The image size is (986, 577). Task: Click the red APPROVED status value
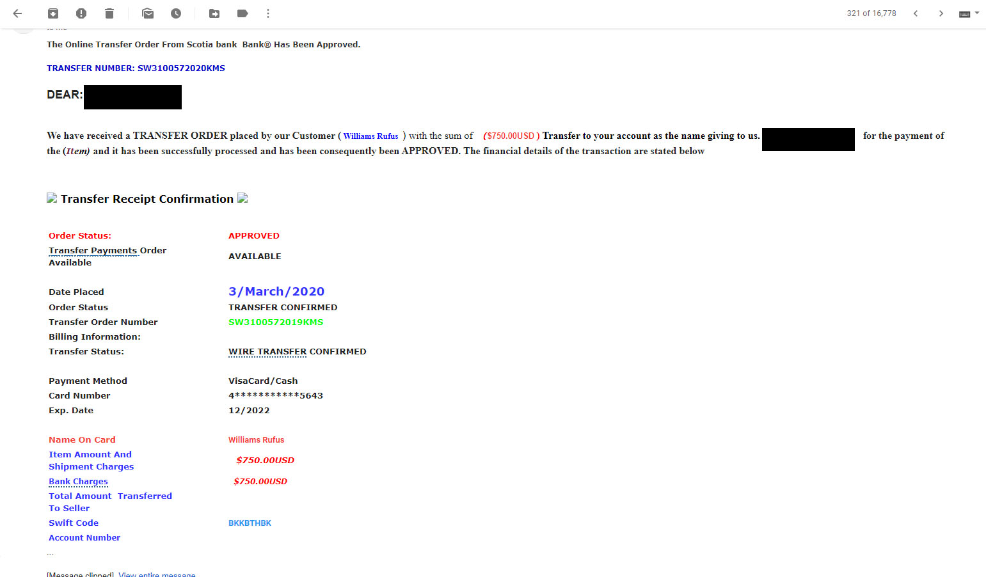tap(254, 235)
